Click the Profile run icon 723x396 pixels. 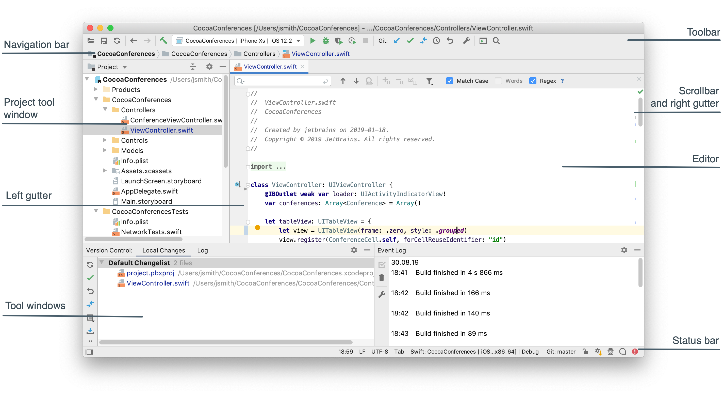click(x=352, y=41)
